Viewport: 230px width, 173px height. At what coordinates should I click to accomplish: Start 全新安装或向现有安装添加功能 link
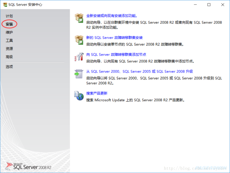coord(112,16)
